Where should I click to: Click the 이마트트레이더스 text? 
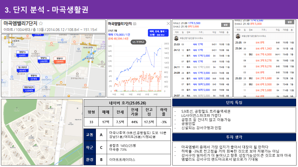pos(122,160)
